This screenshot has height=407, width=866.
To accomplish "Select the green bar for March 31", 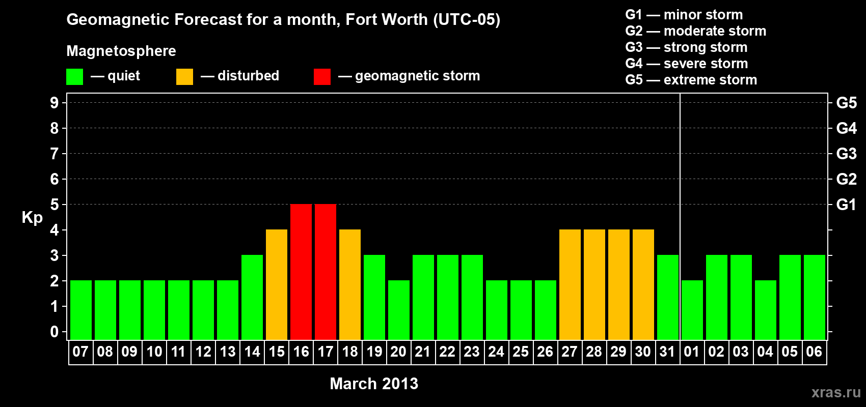I will [668, 297].
